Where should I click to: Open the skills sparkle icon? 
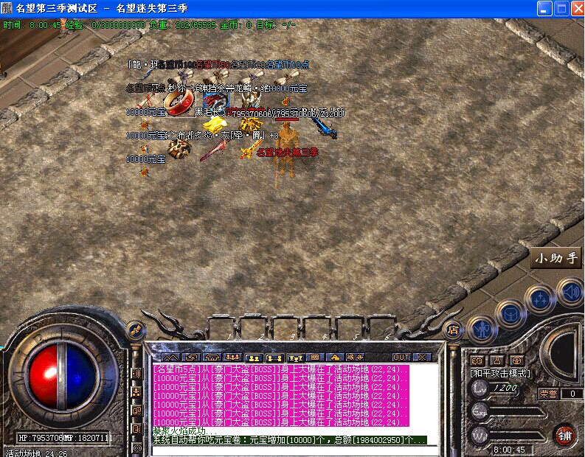[x=540, y=300]
